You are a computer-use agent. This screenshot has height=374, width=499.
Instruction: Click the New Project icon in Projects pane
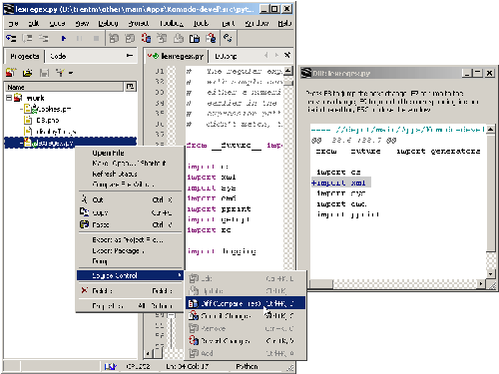(11, 72)
